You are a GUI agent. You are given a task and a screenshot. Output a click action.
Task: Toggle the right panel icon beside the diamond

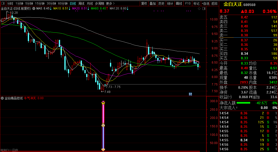203,8
